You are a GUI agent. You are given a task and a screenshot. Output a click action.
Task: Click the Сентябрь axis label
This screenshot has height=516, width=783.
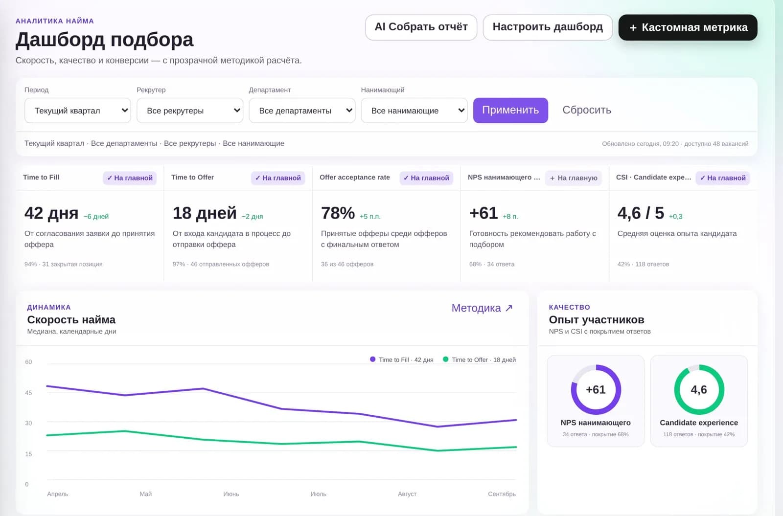(x=502, y=494)
